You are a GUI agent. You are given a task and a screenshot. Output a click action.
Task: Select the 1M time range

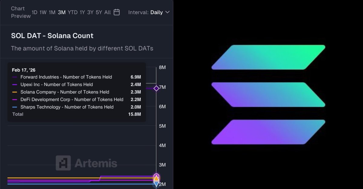click(x=52, y=12)
